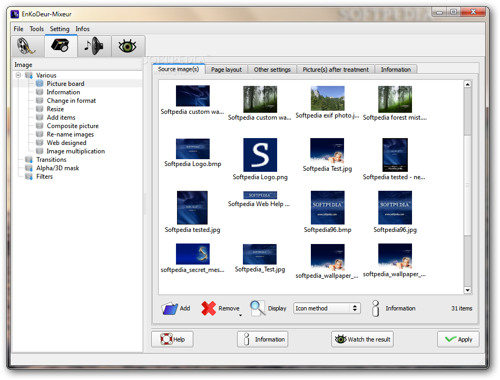Select Image multiplication tree item

point(75,151)
